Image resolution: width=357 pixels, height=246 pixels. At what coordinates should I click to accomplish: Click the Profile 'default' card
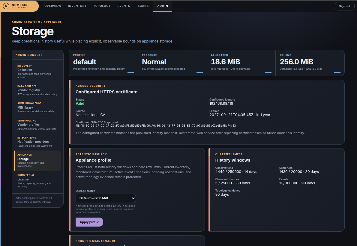(103, 63)
